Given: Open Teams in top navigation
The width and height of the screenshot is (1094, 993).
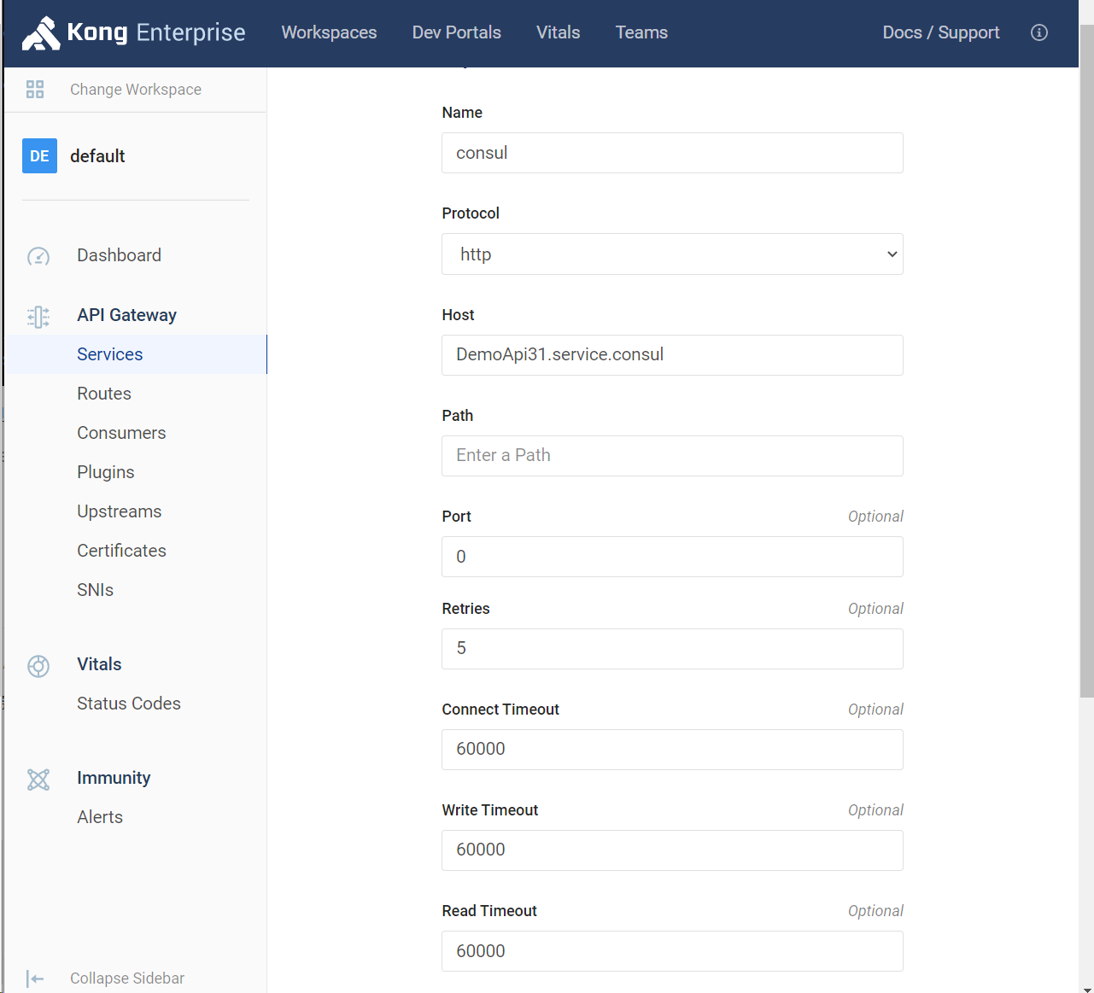Looking at the screenshot, I should (x=641, y=32).
